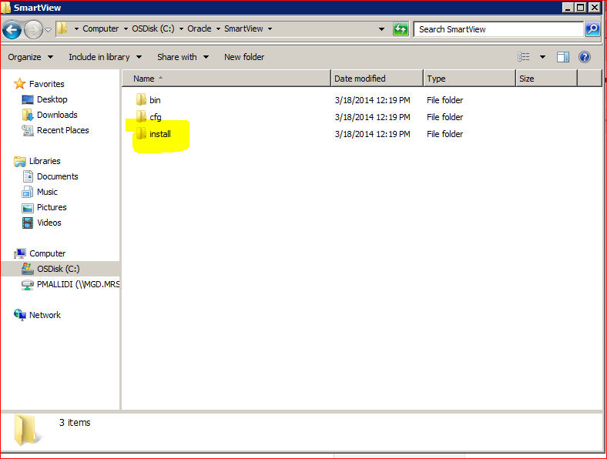Select the bin folder

[x=156, y=100]
